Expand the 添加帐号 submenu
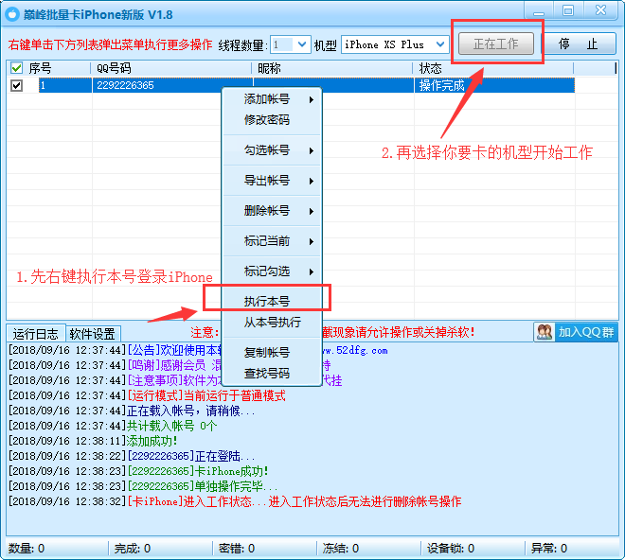This screenshot has height=560, width=625. [x=271, y=99]
